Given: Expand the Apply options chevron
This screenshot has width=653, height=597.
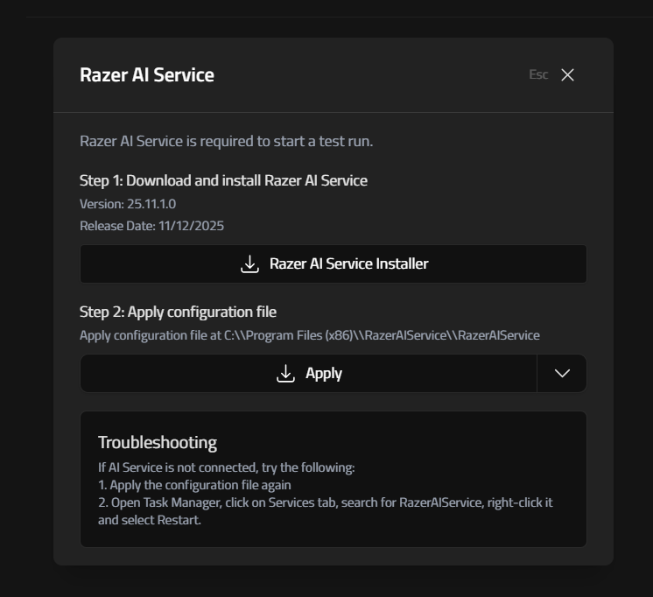Looking at the screenshot, I should pos(562,374).
